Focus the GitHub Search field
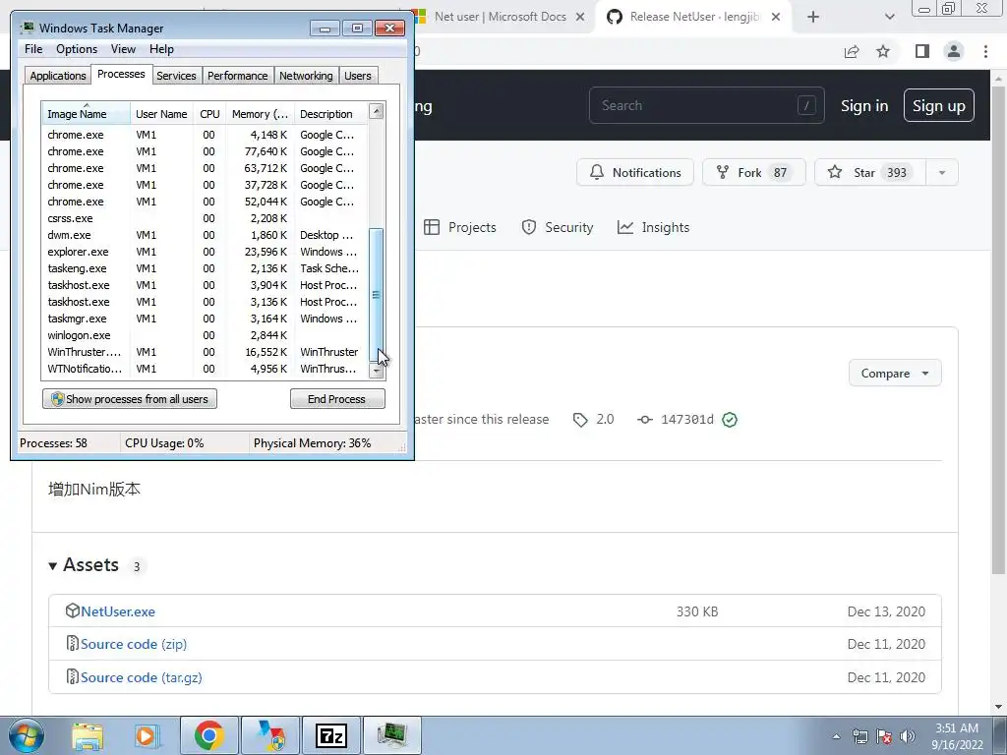The image size is (1007, 755). click(706, 105)
